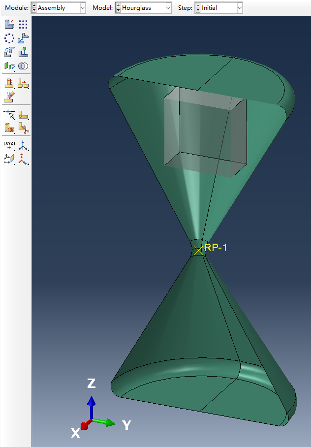Select the translucent gray box instance
The image size is (311, 447).
pyautogui.click(x=205, y=132)
